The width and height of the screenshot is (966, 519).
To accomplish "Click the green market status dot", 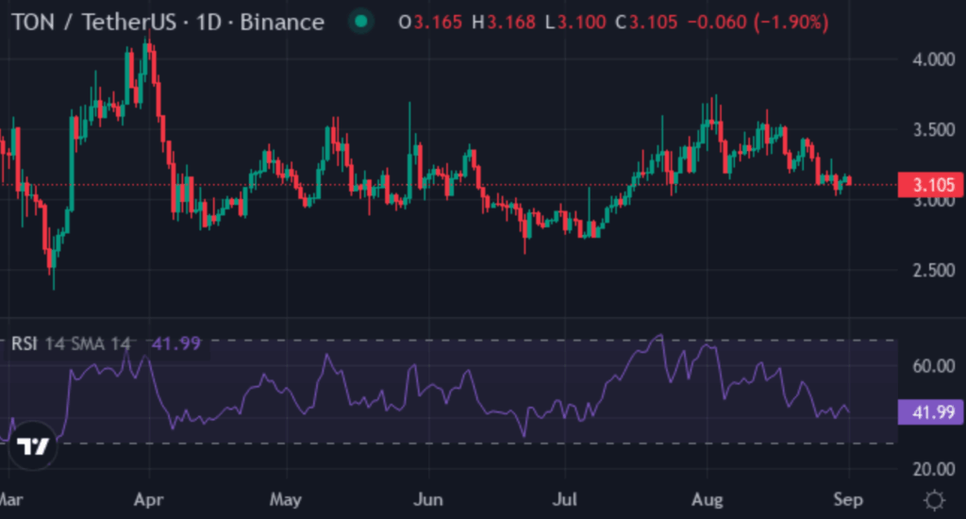I will point(361,23).
